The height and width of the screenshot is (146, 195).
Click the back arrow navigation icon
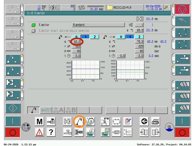point(144,121)
